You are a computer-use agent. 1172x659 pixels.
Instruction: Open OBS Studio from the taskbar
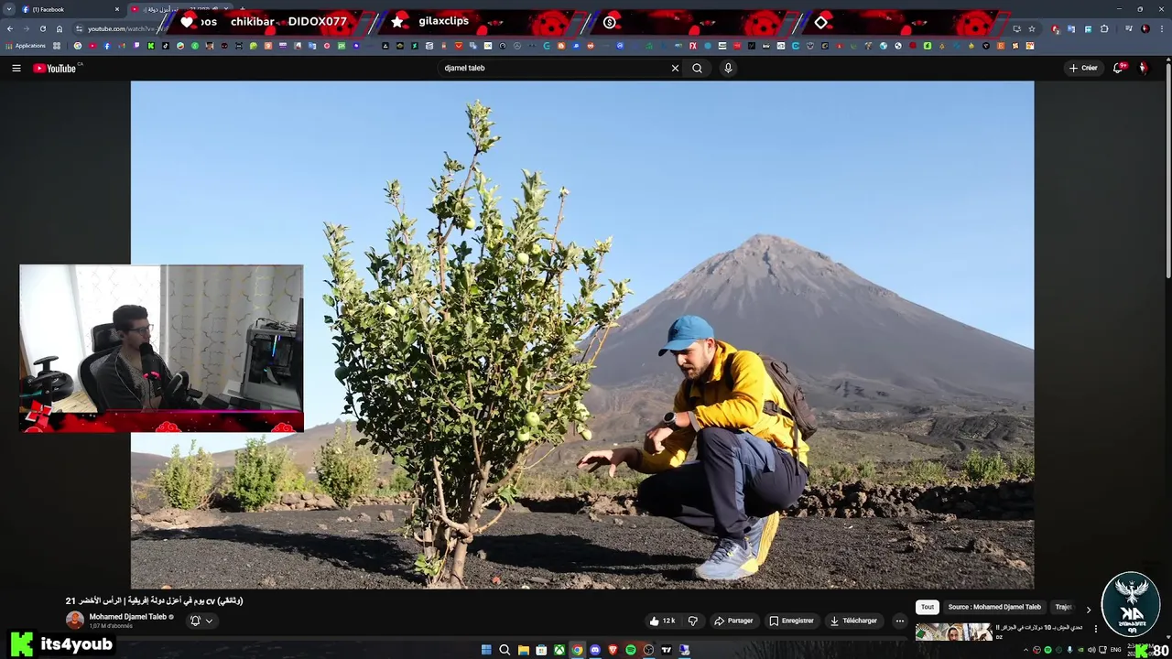point(648,650)
